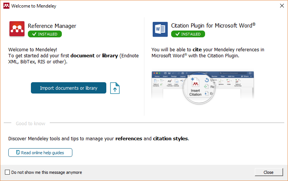Click the Citation Plugin INSTALLED badge
Image resolution: width=288 pixels, height=181 pixels.
[188, 34]
